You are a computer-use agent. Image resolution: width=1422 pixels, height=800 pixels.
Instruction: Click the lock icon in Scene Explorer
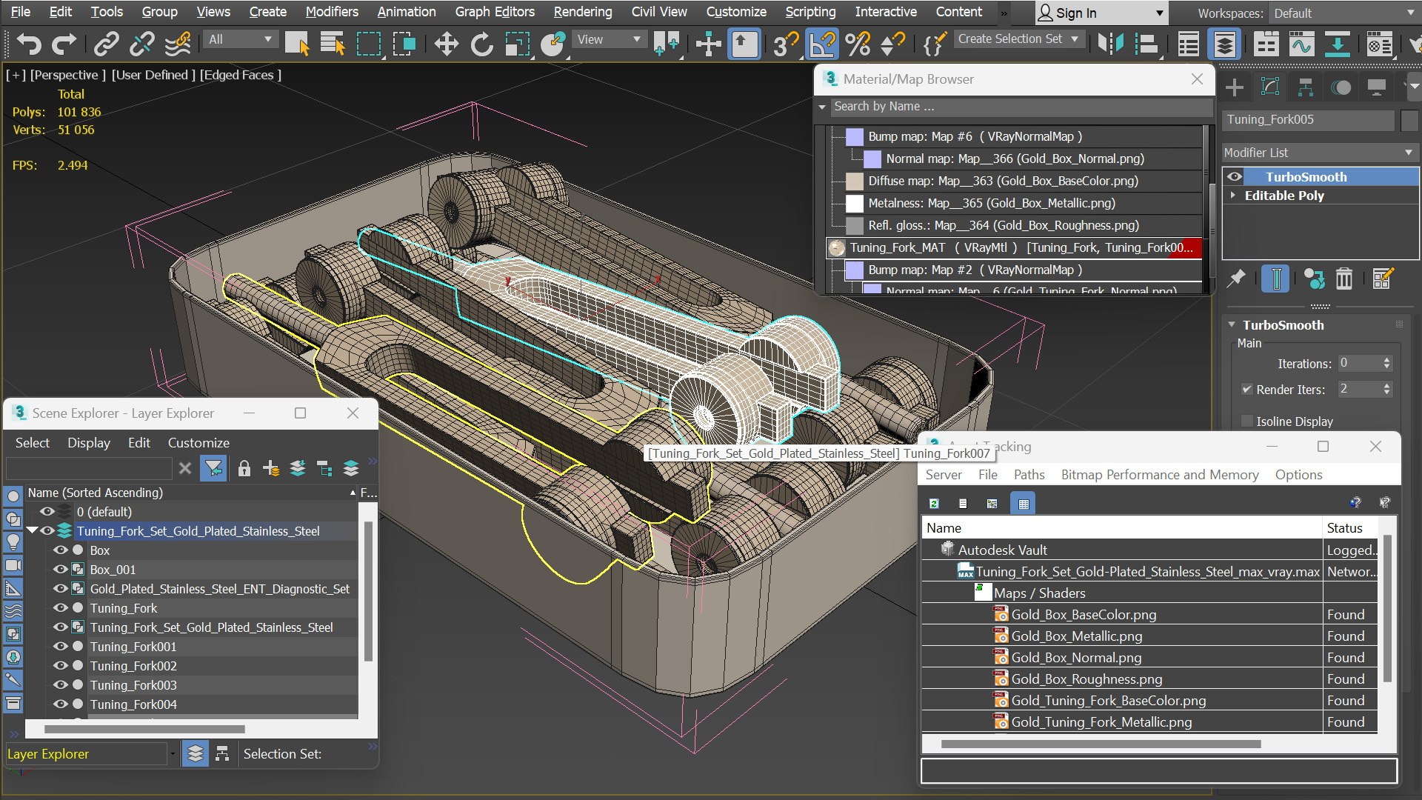(x=244, y=468)
